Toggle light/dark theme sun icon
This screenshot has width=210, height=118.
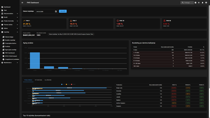[199, 3]
